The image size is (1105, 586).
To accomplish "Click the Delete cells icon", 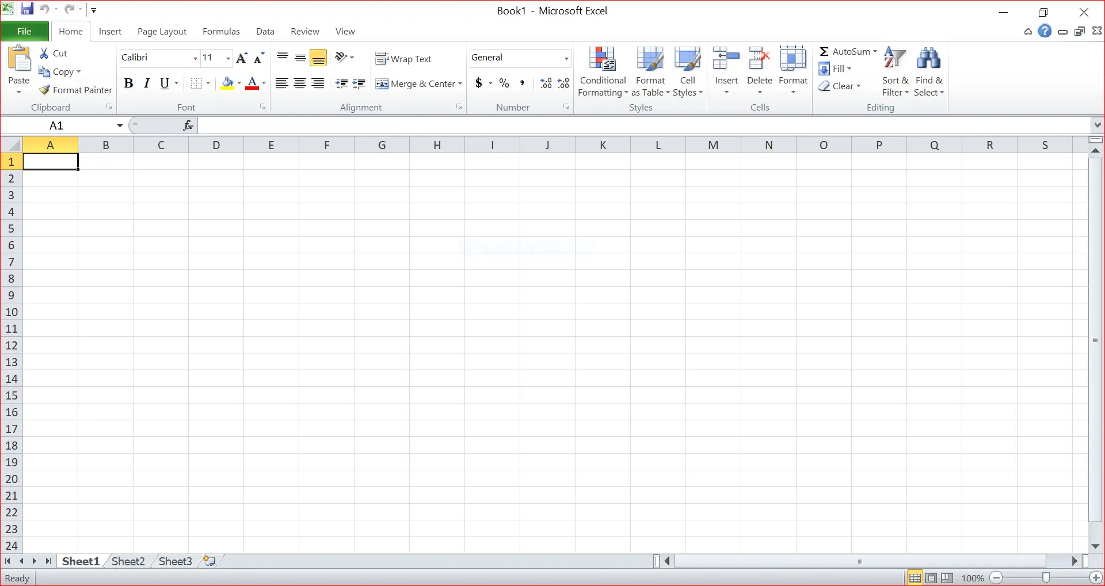I will point(760,59).
